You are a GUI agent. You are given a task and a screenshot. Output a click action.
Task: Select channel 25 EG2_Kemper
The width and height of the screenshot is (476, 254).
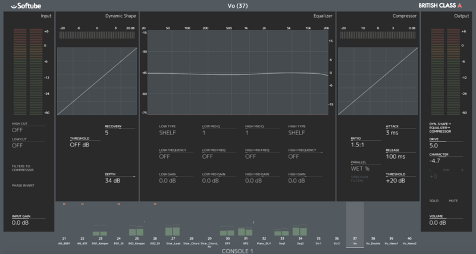point(137,241)
